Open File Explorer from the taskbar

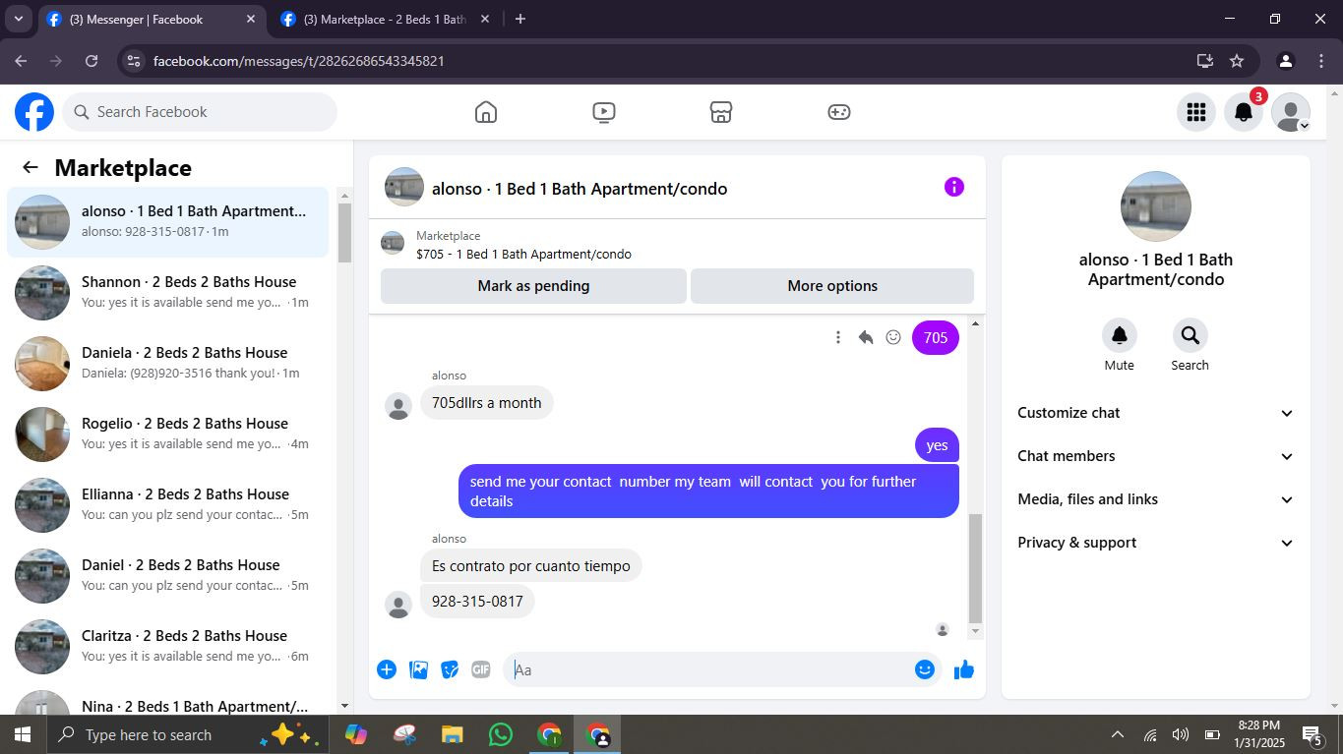(452, 734)
